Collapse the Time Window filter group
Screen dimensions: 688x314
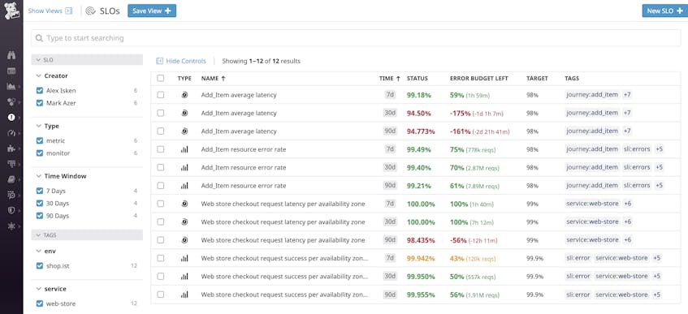point(38,176)
